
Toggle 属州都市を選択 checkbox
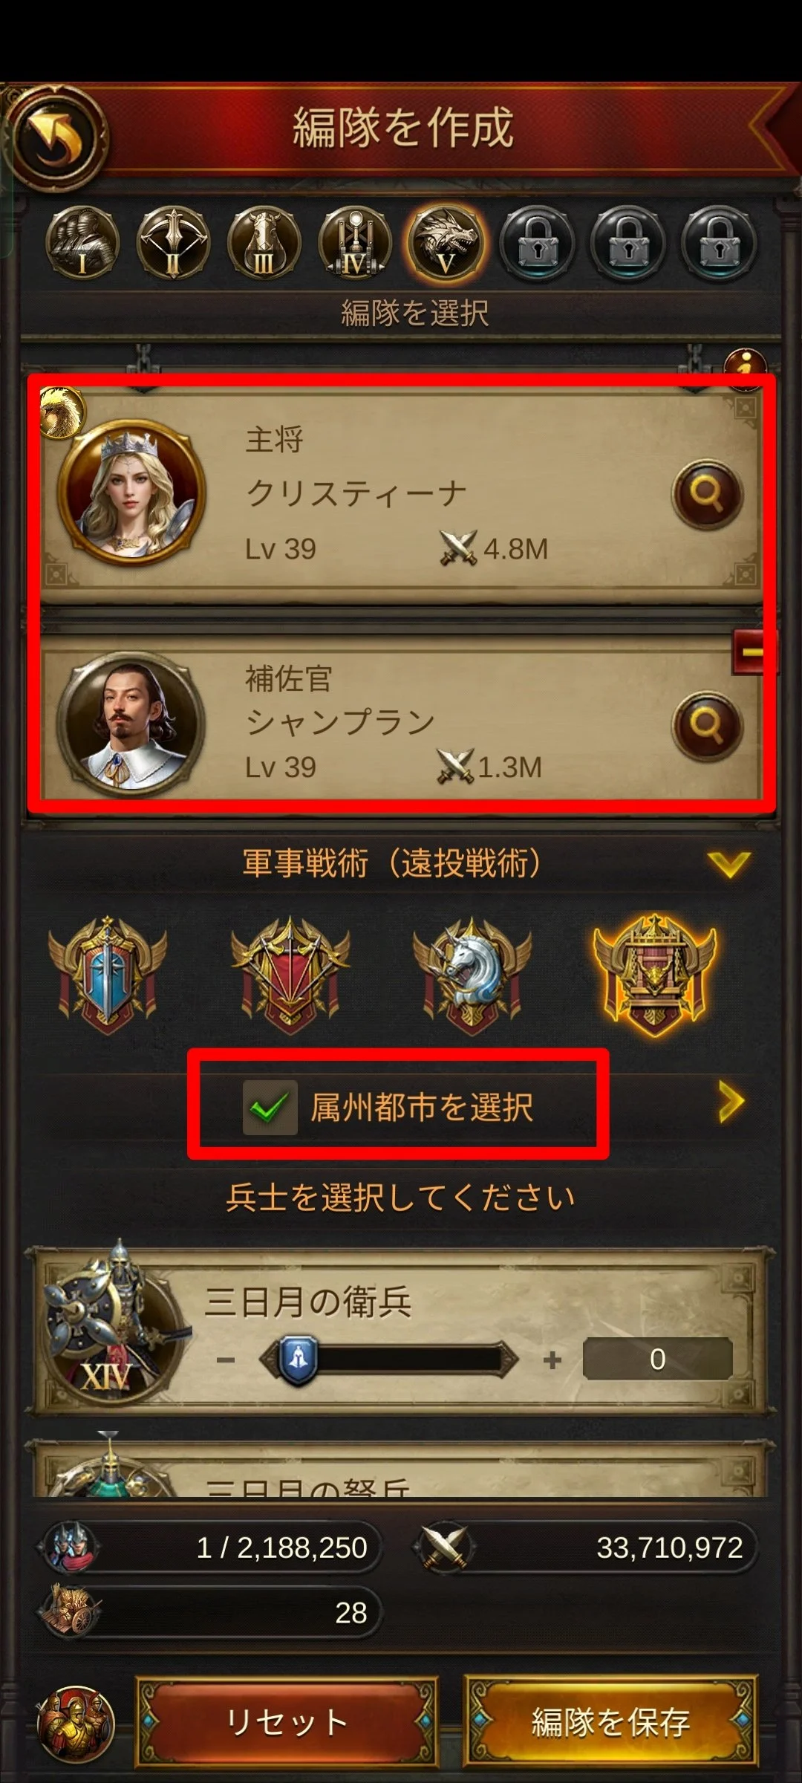[270, 1107]
